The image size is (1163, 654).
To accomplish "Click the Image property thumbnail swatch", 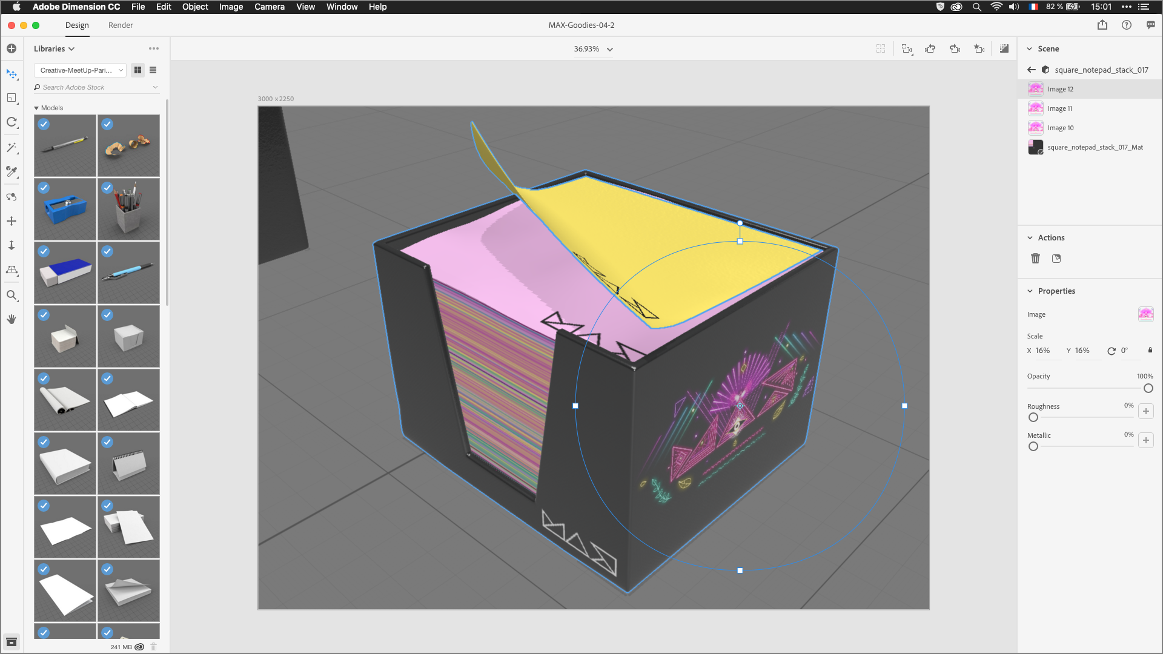I will click(x=1146, y=314).
